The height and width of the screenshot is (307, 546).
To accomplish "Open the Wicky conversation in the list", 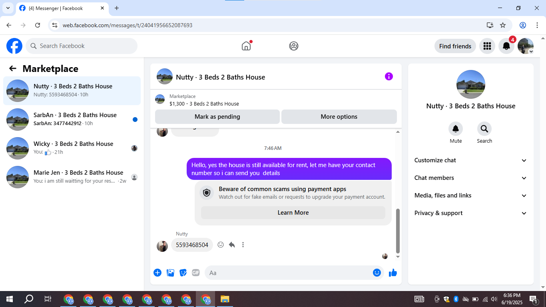I will coord(72,148).
